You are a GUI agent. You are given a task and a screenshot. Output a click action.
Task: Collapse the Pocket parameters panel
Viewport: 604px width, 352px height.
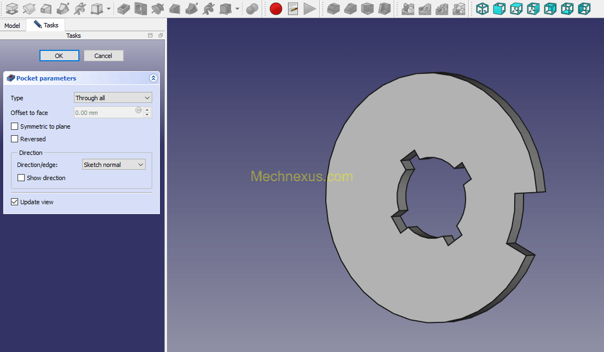tap(153, 78)
